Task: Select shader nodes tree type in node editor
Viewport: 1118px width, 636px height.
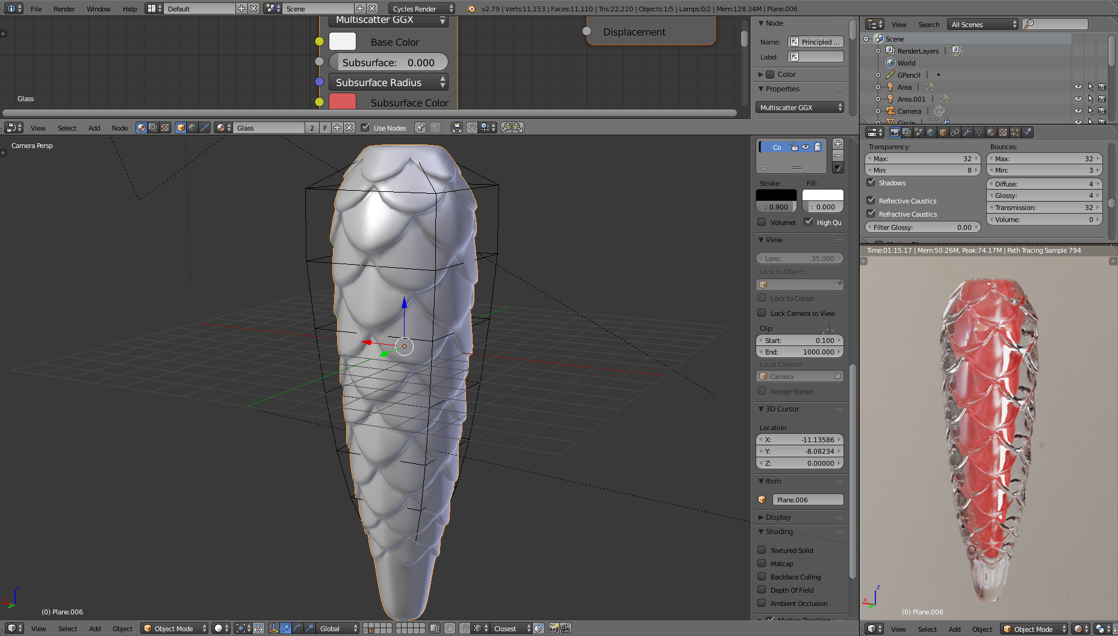Action: pyautogui.click(x=141, y=128)
